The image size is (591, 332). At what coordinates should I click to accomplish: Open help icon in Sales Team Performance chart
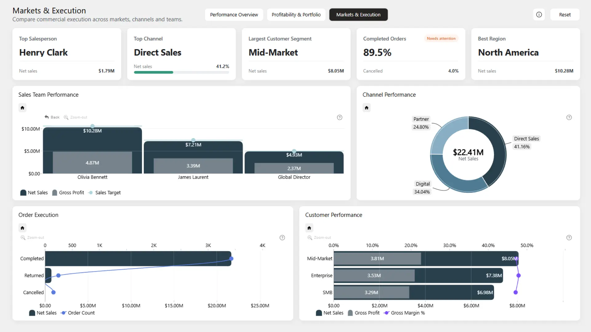[x=340, y=117]
